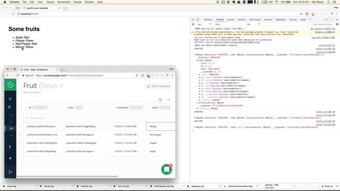
Task: Collapse the node: Object tree item
Action: [197, 60]
